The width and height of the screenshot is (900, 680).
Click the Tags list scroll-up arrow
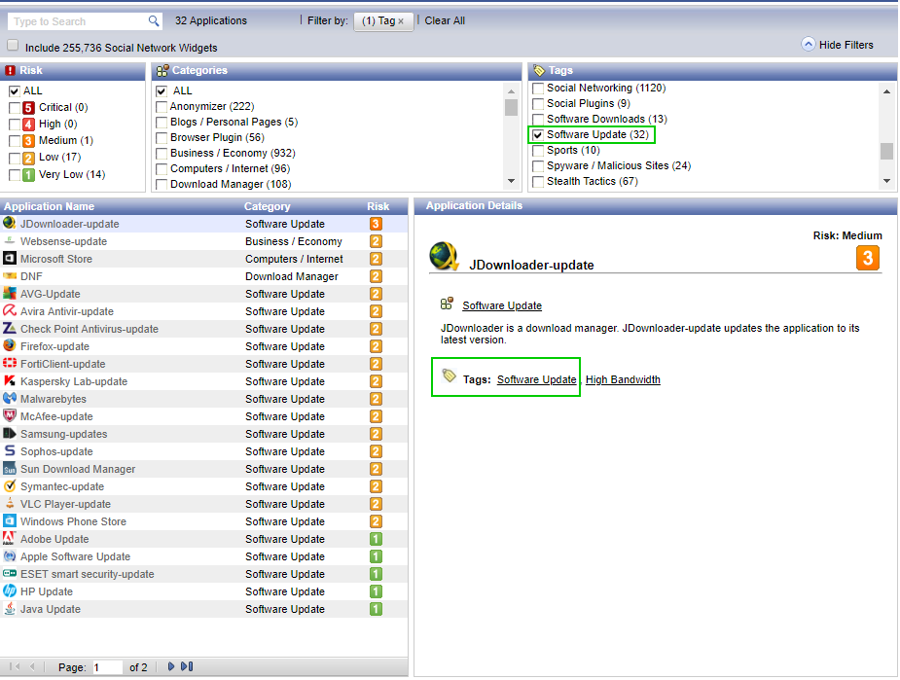[886, 91]
